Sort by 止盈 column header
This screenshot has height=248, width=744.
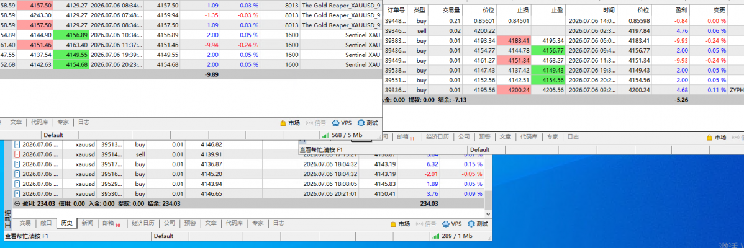pyautogui.click(x=549, y=10)
